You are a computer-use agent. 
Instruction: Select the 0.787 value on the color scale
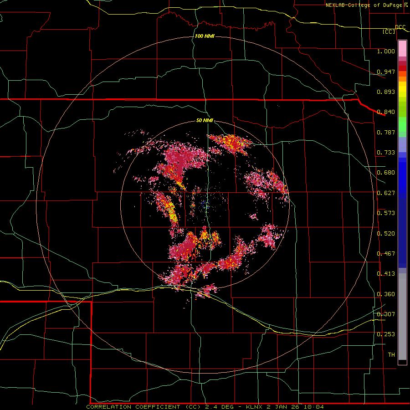(x=386, y=132)
